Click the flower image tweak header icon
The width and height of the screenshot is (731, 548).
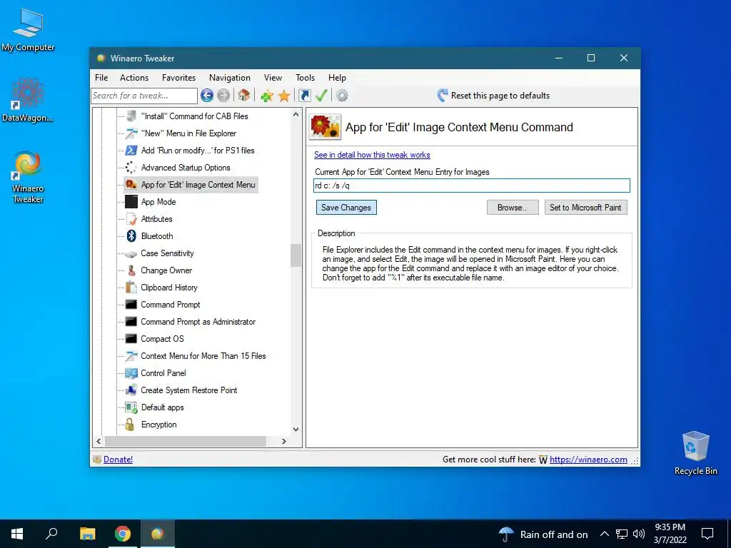(x=325, y=127)
